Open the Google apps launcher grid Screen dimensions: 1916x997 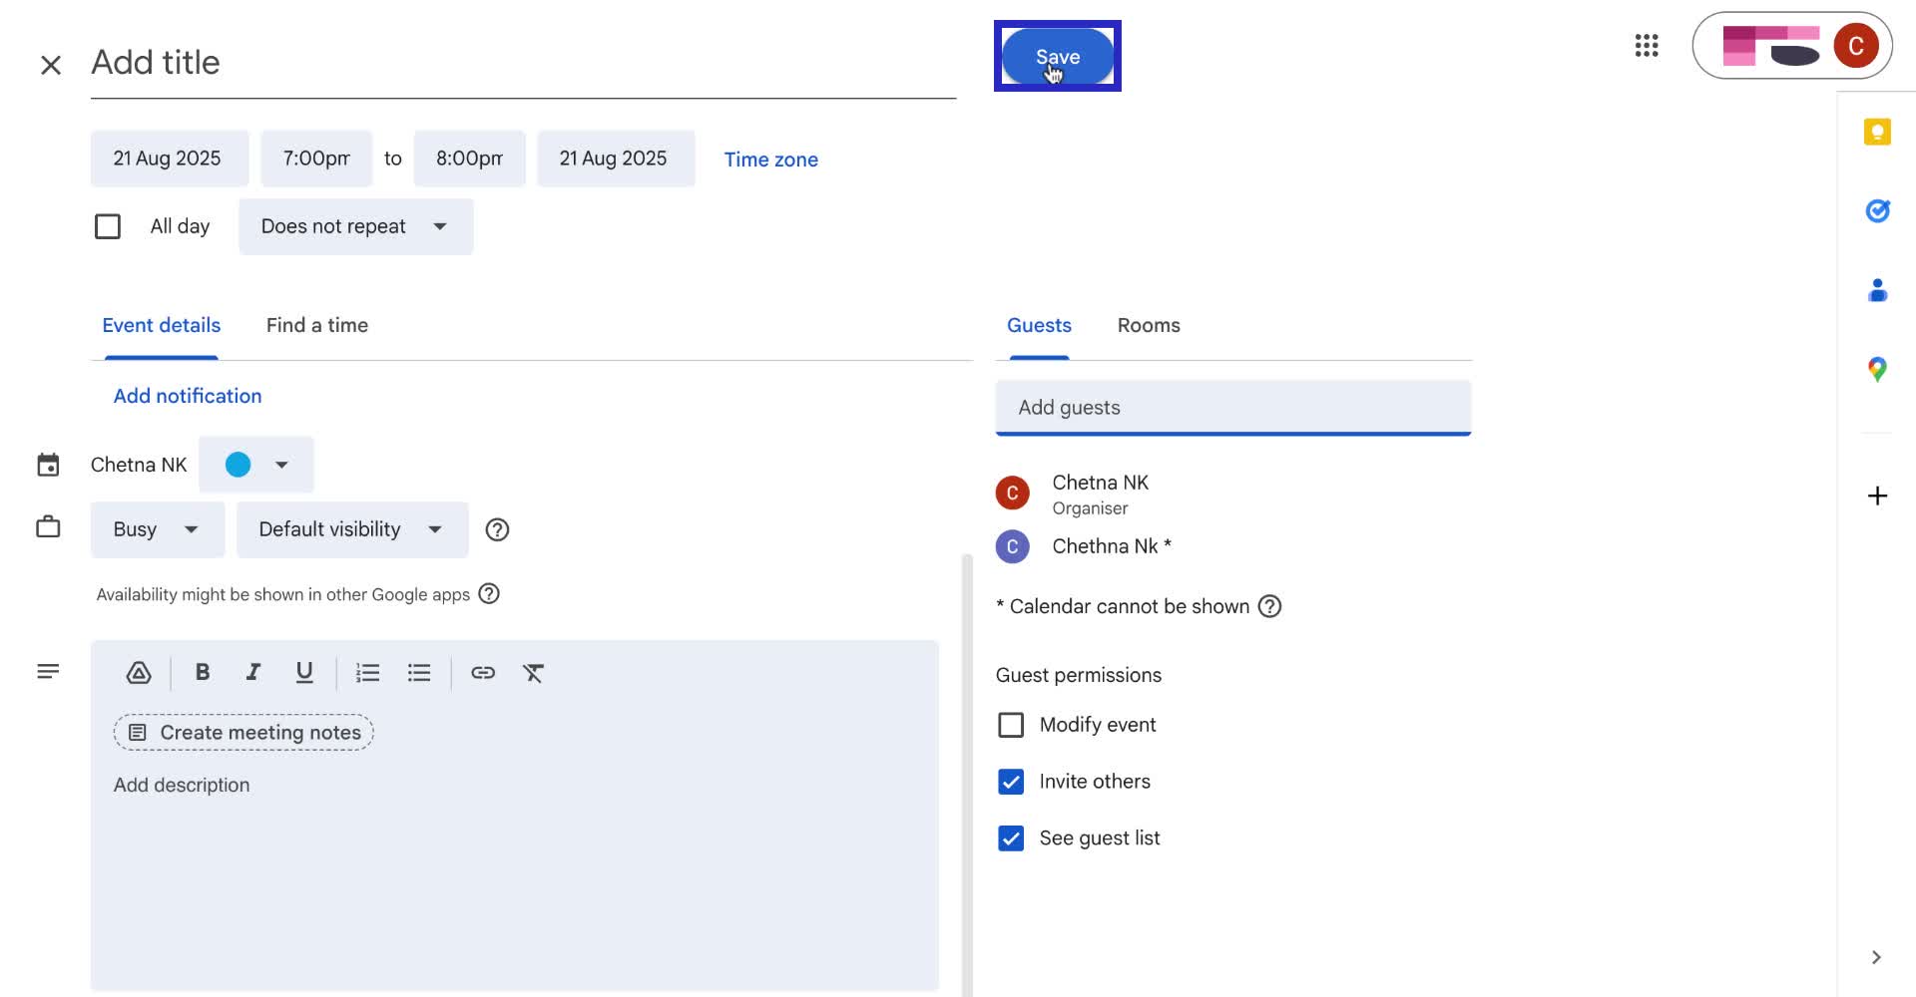coord(1646,46)
